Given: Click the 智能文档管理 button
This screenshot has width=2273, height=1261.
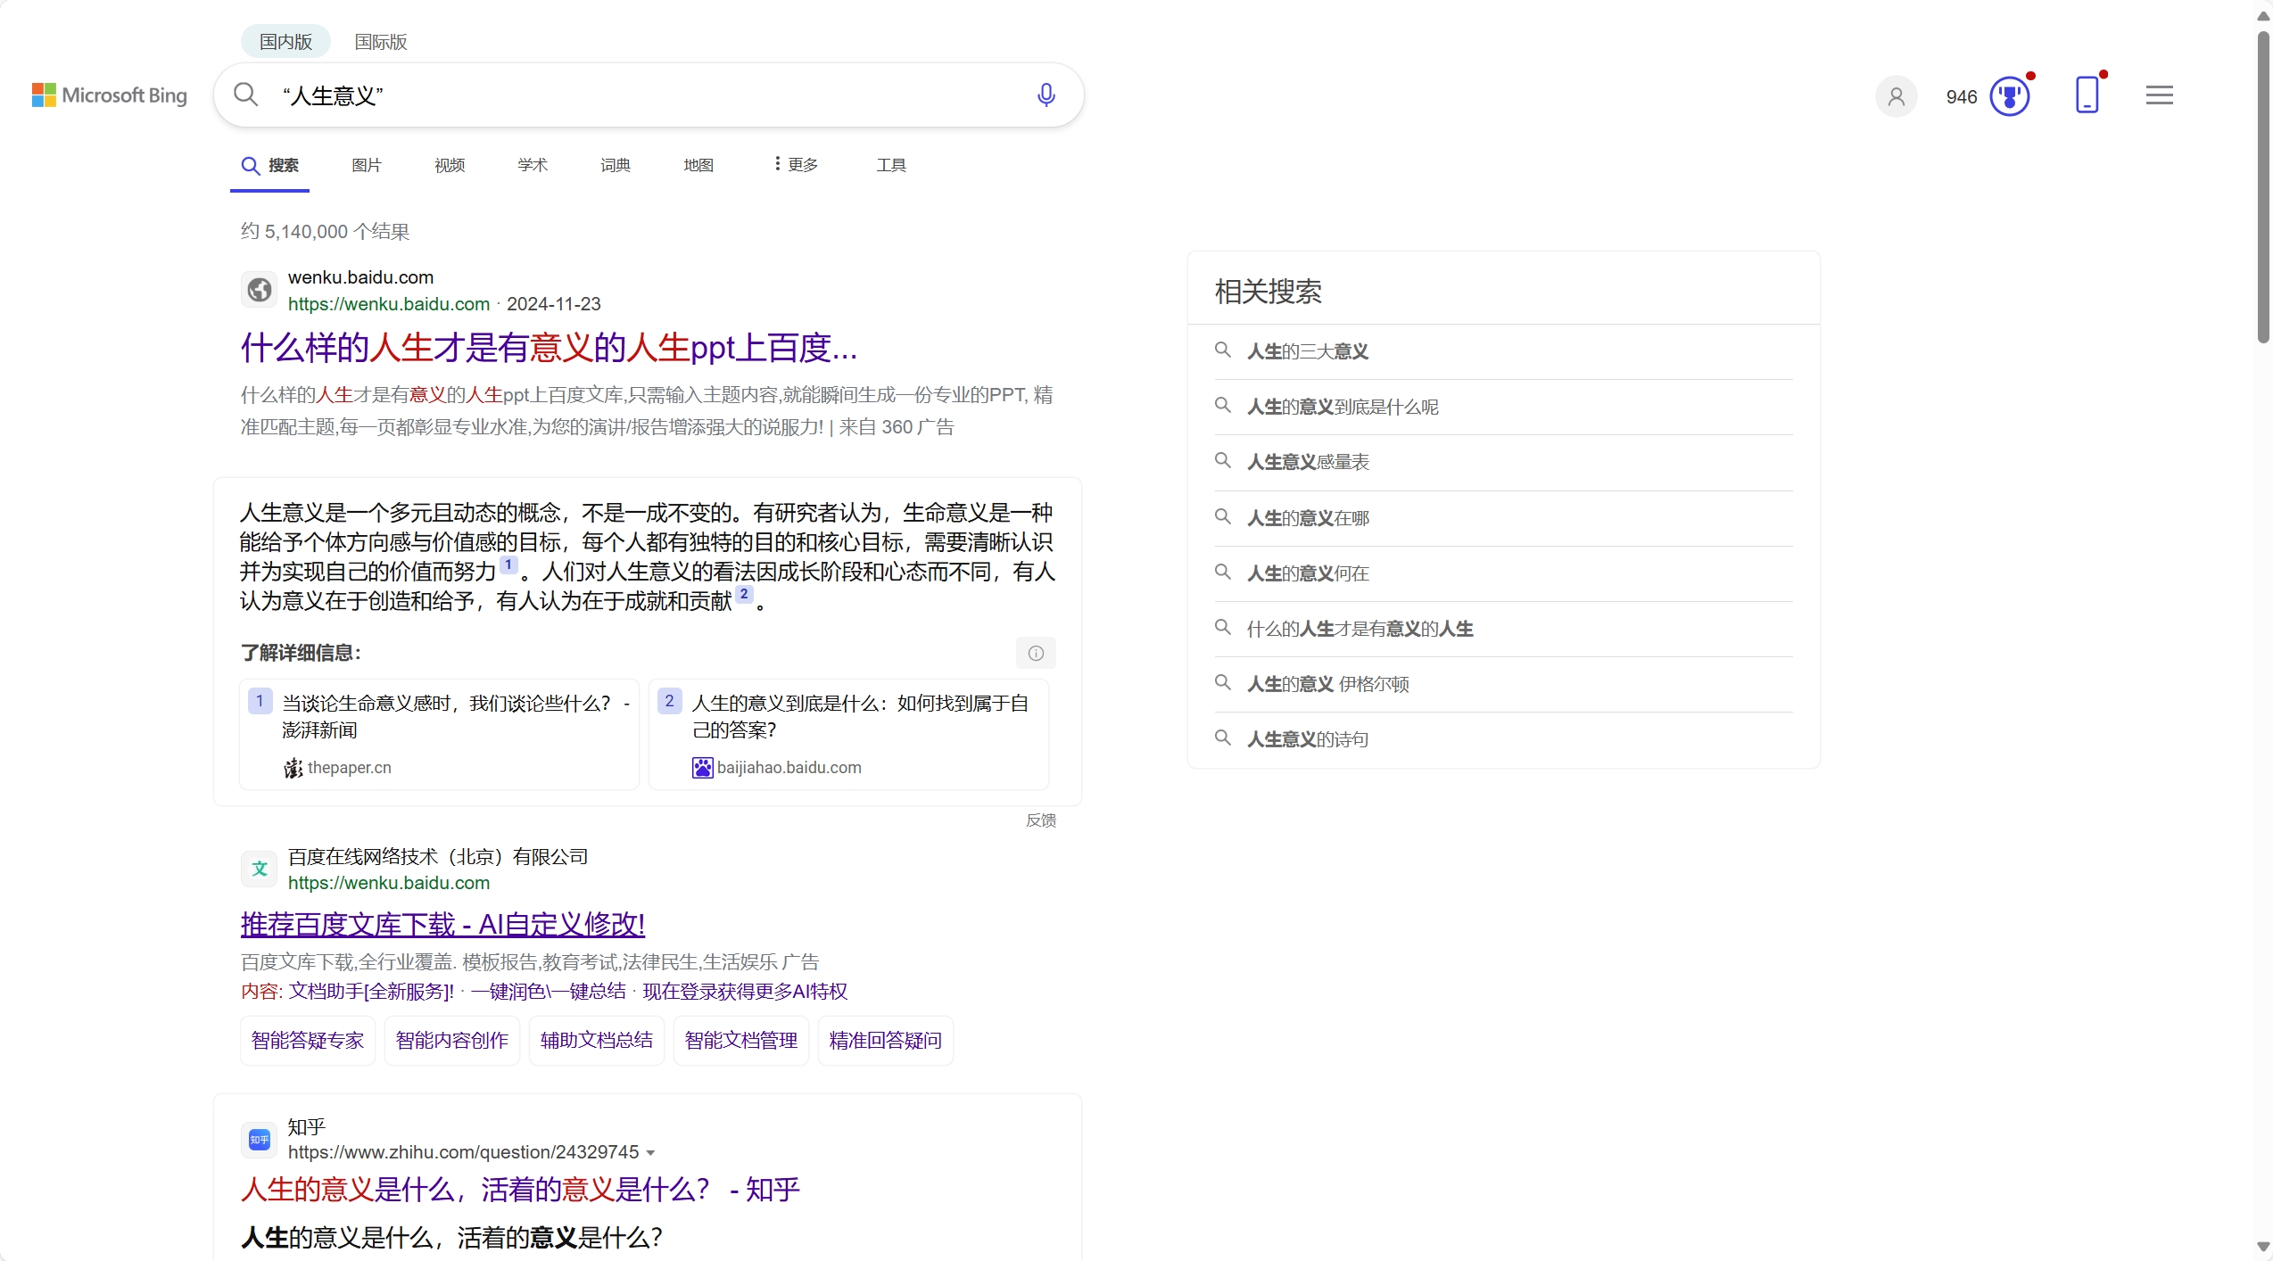Looking at the screenshot, I should (x=741, y=1041).
